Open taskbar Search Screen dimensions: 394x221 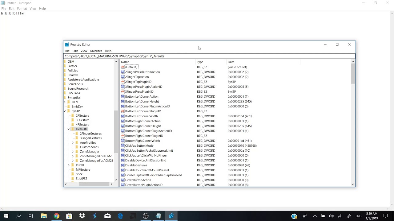[18, 216]
